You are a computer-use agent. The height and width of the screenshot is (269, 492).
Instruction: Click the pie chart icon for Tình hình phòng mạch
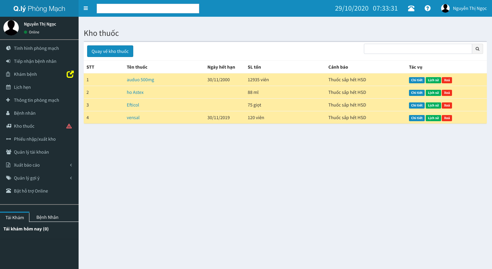[x=9, y=48]
